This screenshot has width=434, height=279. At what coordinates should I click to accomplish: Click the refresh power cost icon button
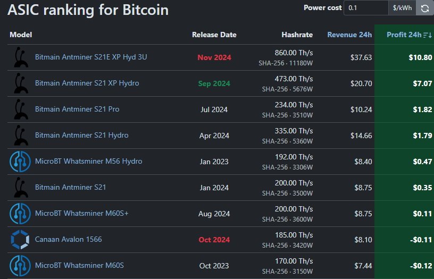[x=425, y=8]
